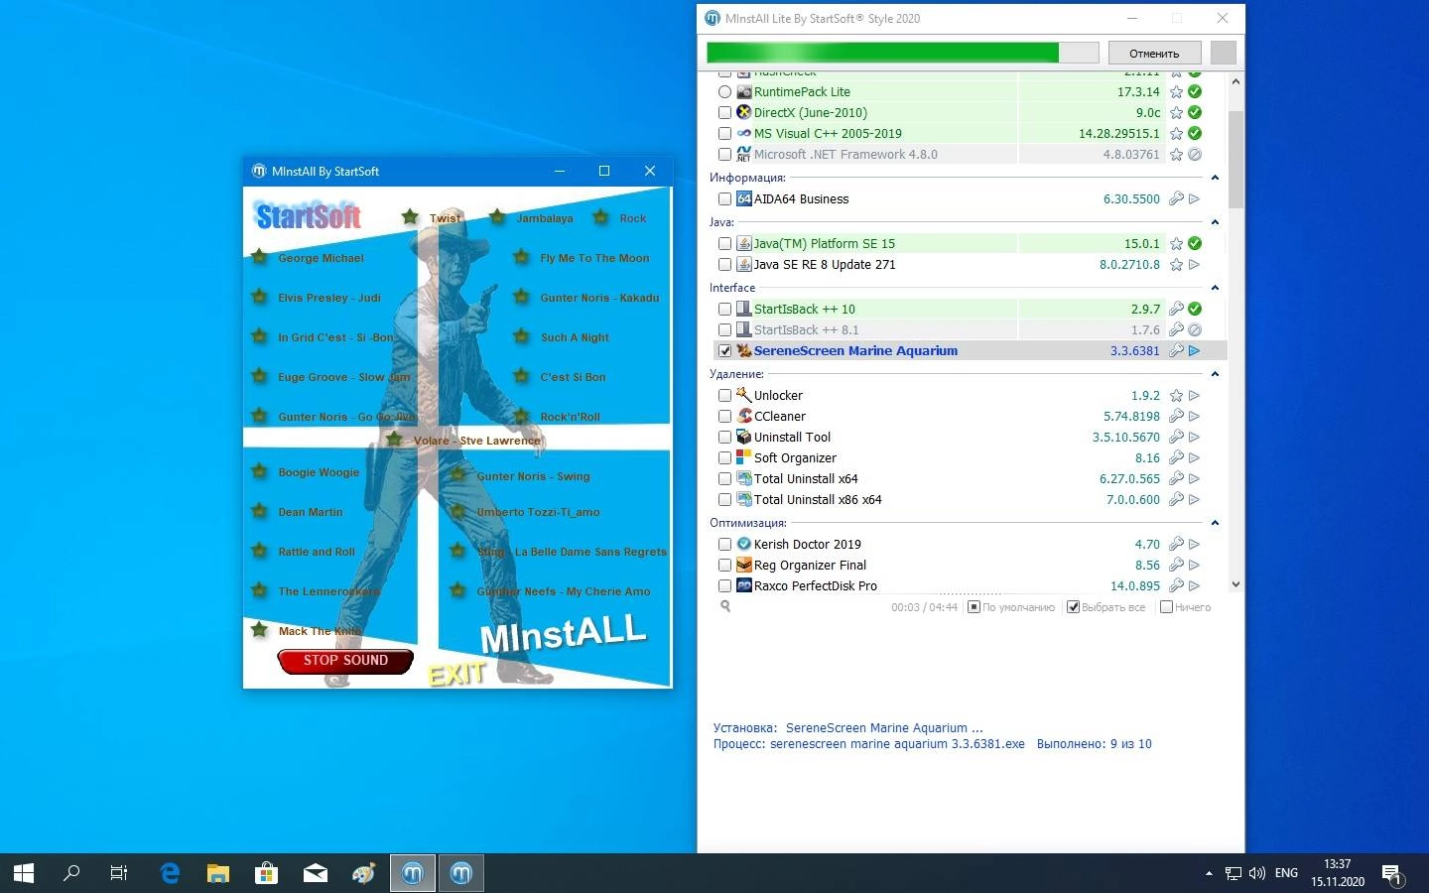This screenshot has height=893, width=1429.
Task: Collapse the Interface section
Action: [1215, 288]
